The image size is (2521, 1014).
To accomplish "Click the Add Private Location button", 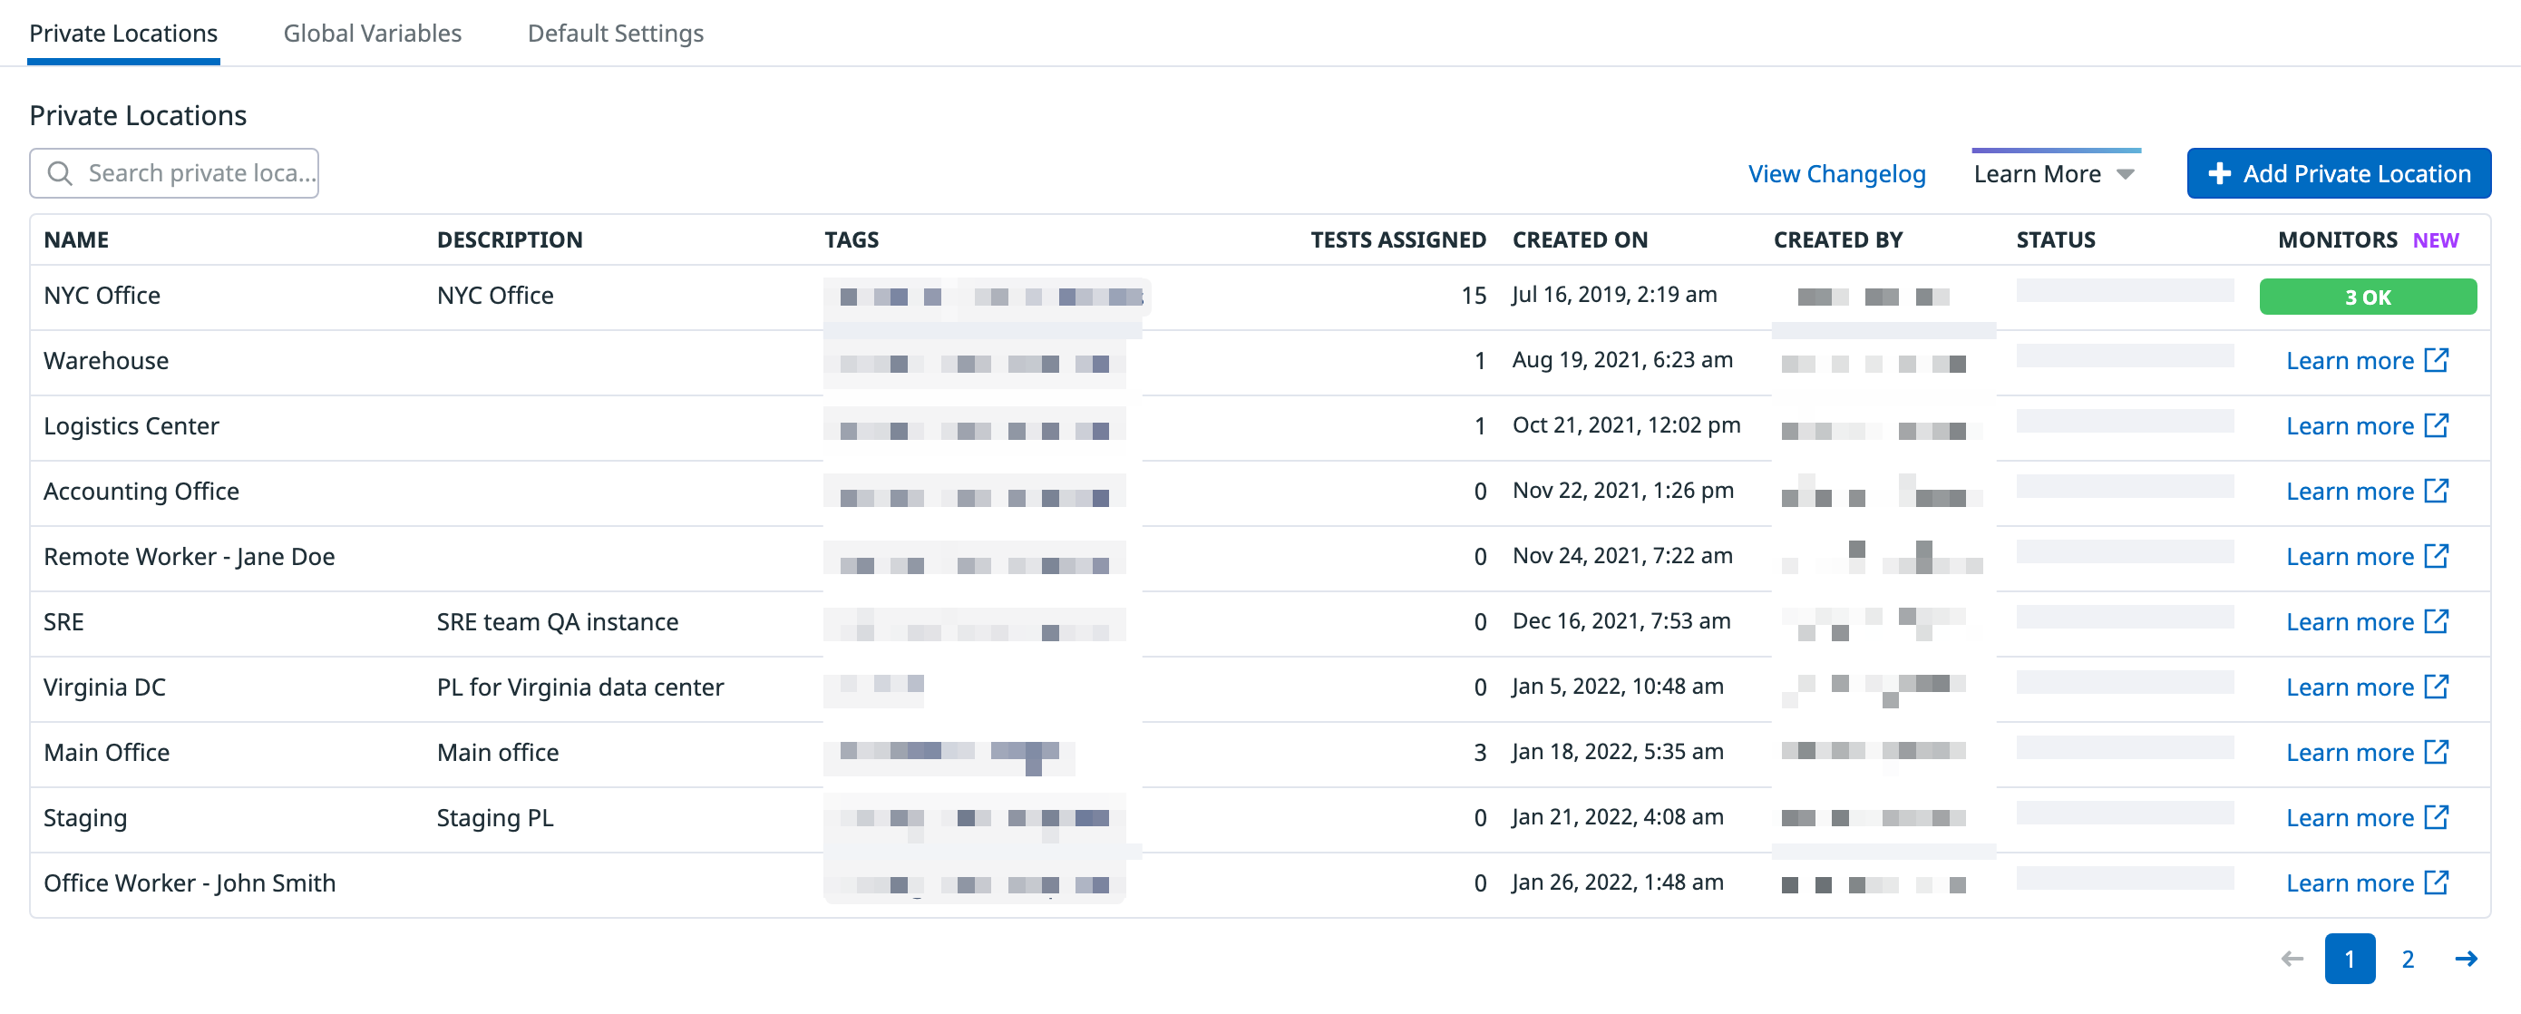I will [2339, 173].
